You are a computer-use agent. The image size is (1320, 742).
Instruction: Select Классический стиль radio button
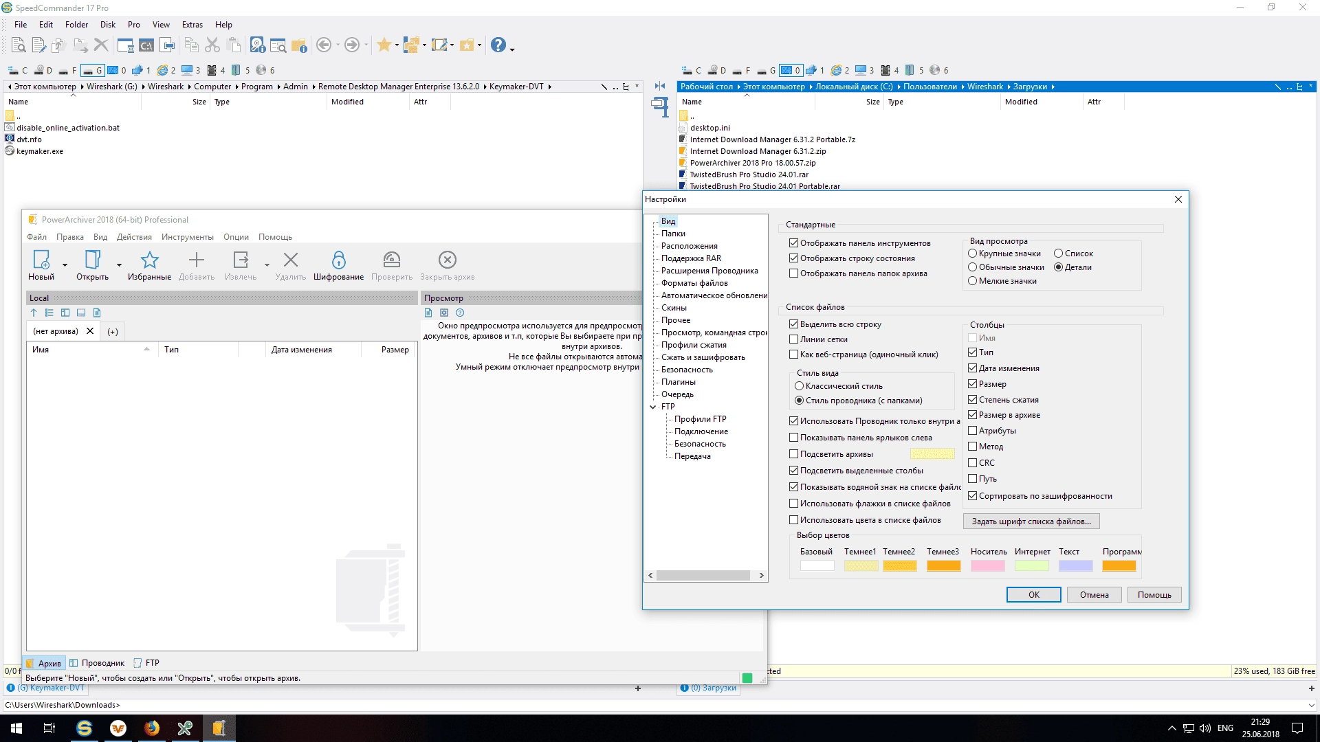[x=799, y=386]
